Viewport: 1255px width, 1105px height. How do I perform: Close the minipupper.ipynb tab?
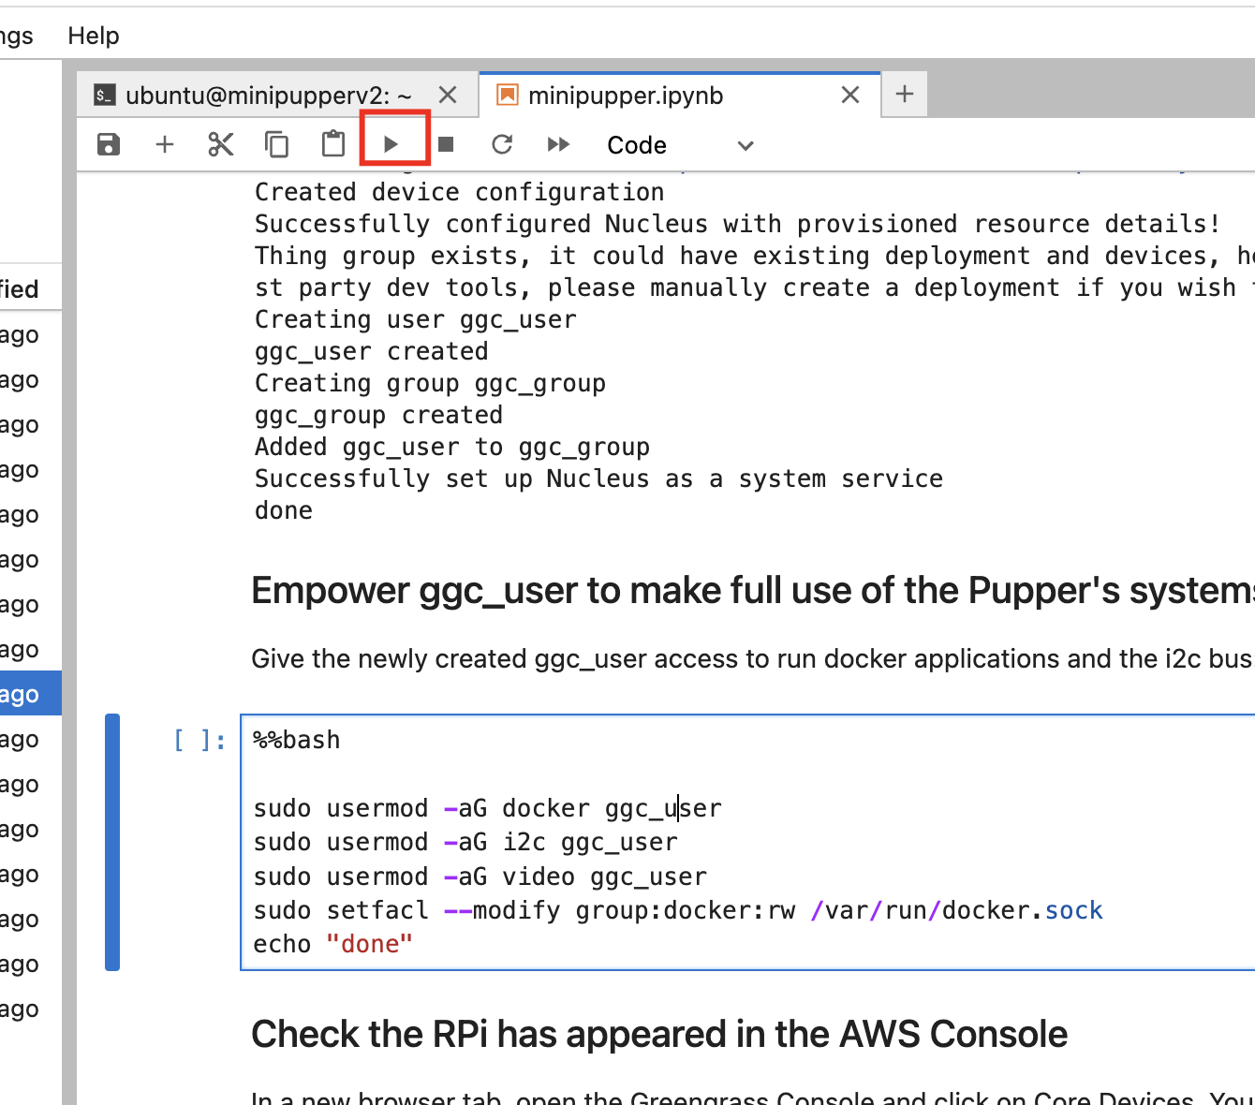tap(850, 96)
